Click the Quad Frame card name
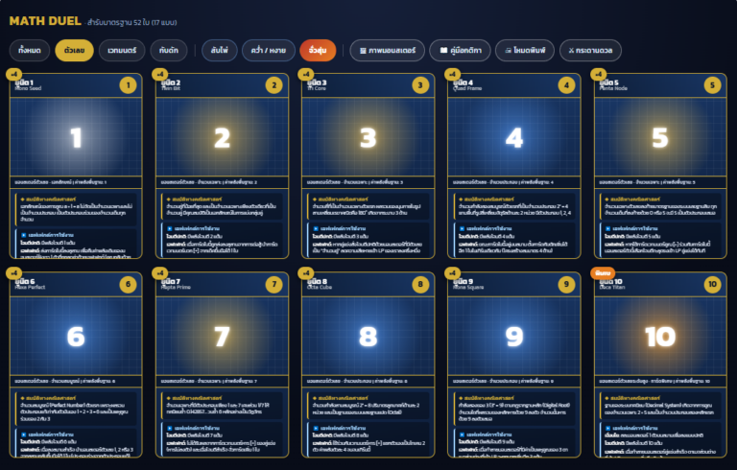Viewport: 737px width, 470px height. 467,88
